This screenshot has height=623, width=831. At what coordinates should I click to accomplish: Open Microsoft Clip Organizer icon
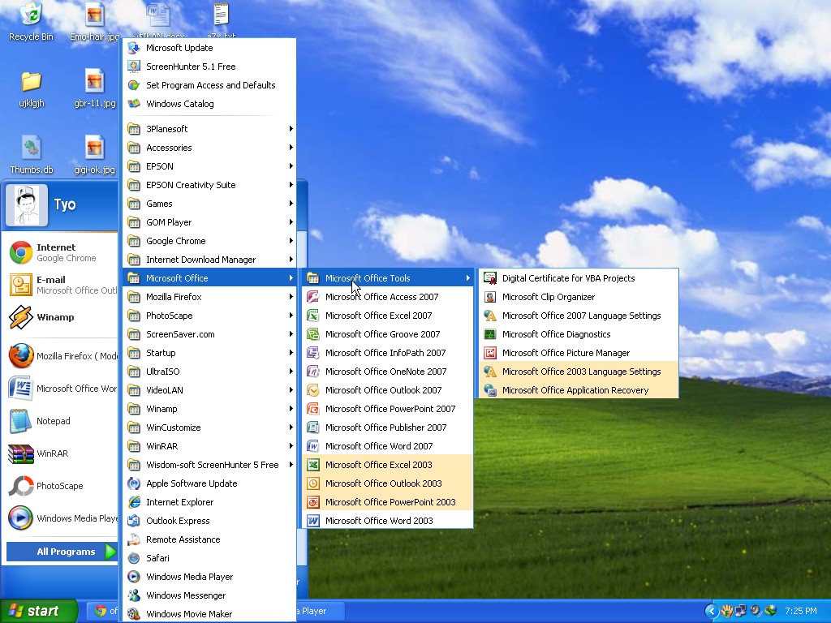pyautogui.click(x=490, y=297)
